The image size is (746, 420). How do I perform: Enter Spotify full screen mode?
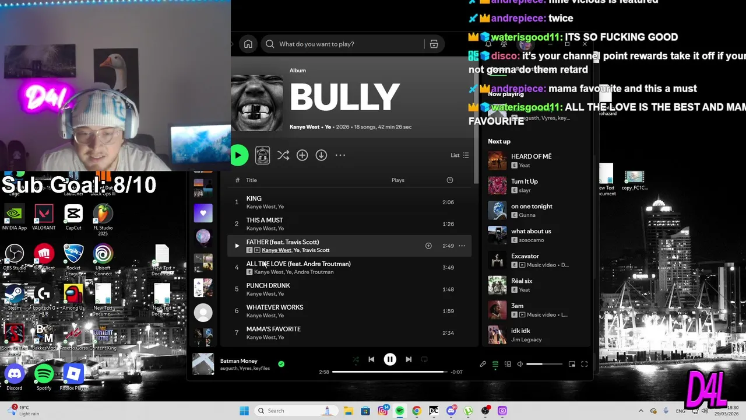(x=584, y=364)
